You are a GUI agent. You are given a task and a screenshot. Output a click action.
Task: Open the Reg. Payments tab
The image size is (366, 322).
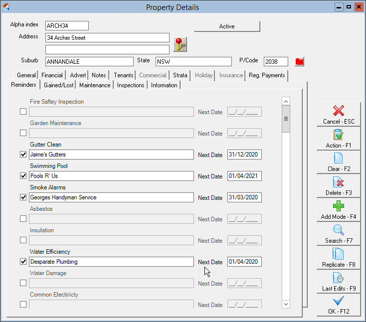point(267,75)
